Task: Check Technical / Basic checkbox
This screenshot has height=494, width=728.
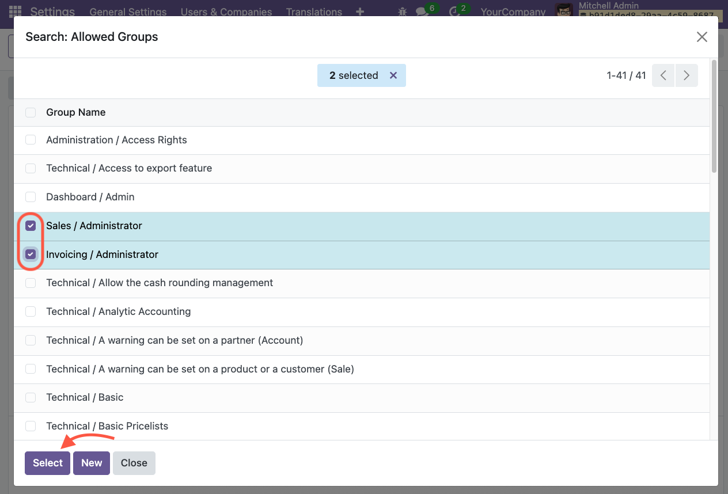Action: pos(31,397)
